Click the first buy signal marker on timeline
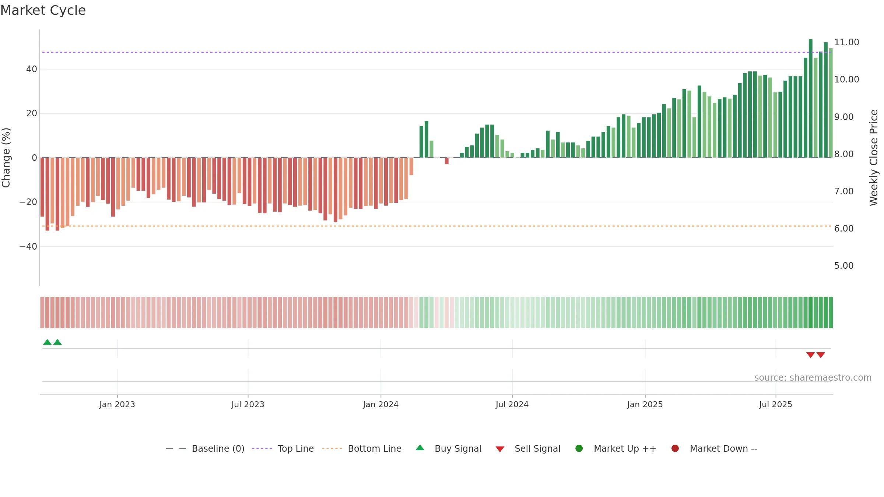Screen dimensions: 884x497 [47, 342]
